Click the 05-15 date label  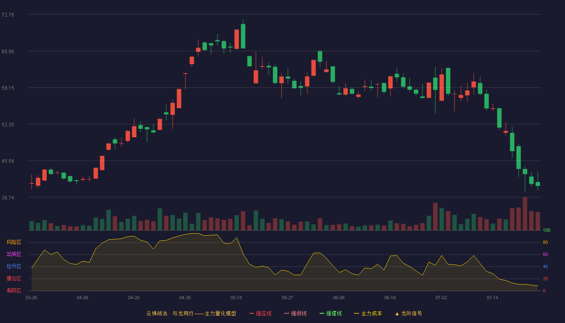(x=236, y=298)
